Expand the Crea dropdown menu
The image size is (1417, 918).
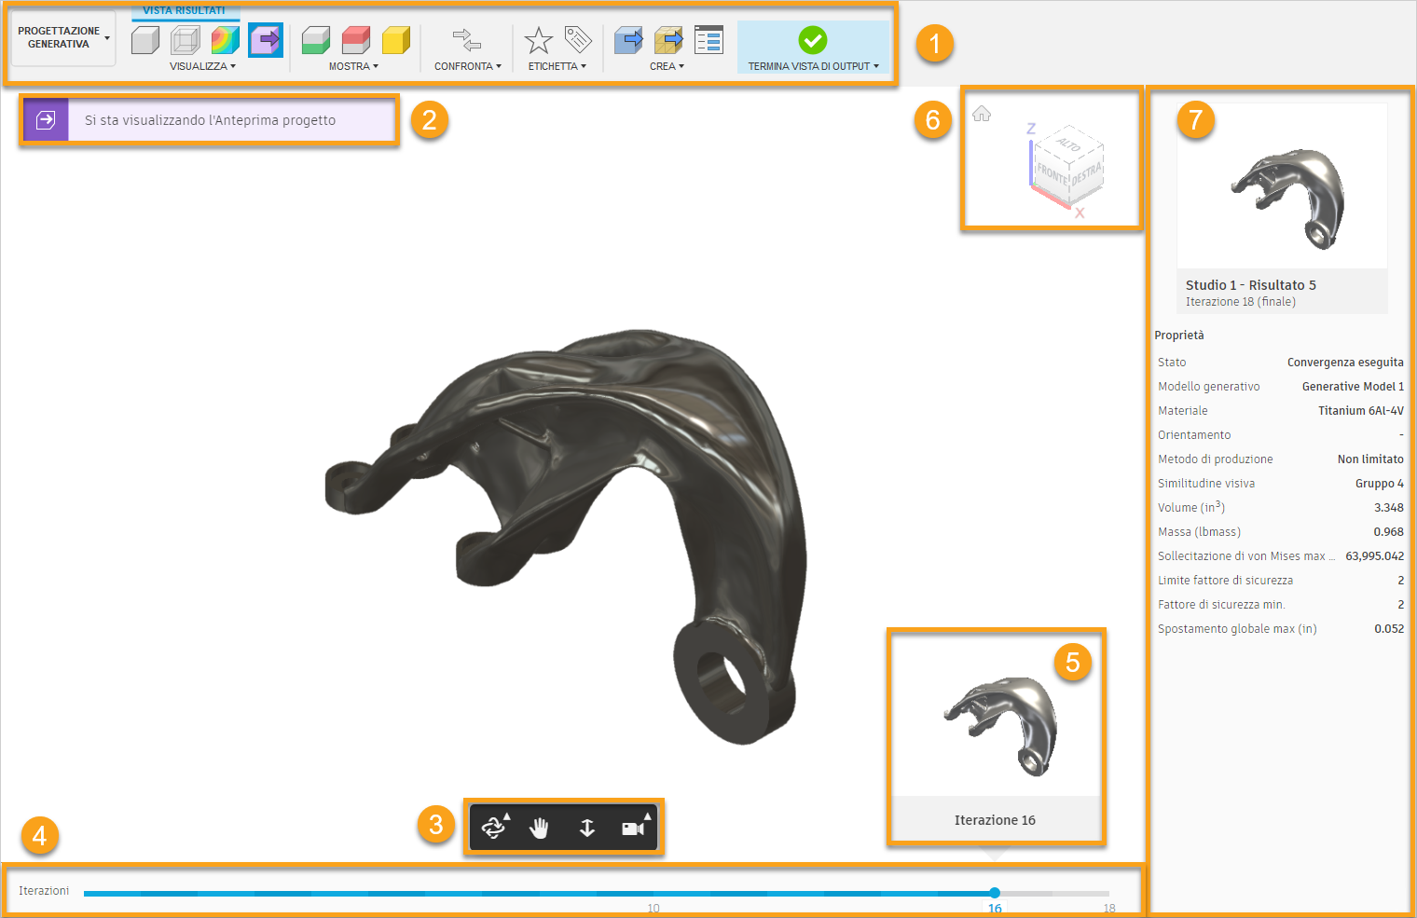(x=667, y=65)
